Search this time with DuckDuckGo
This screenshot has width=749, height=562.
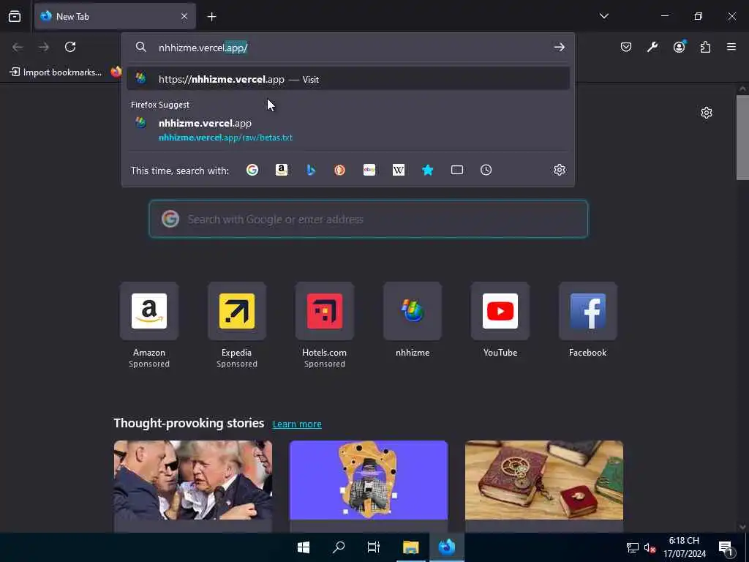339,170
